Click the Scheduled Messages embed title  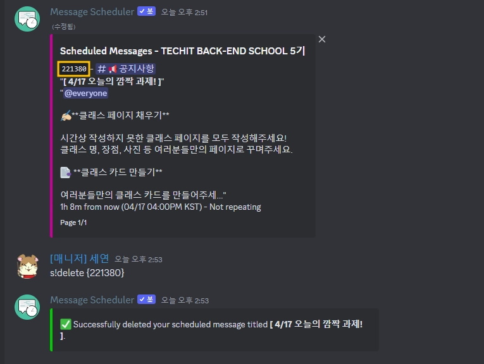182,51
